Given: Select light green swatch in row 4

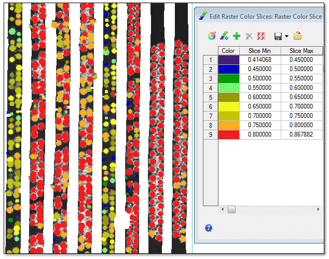Looking at the screenshot, I should (229, 88).
